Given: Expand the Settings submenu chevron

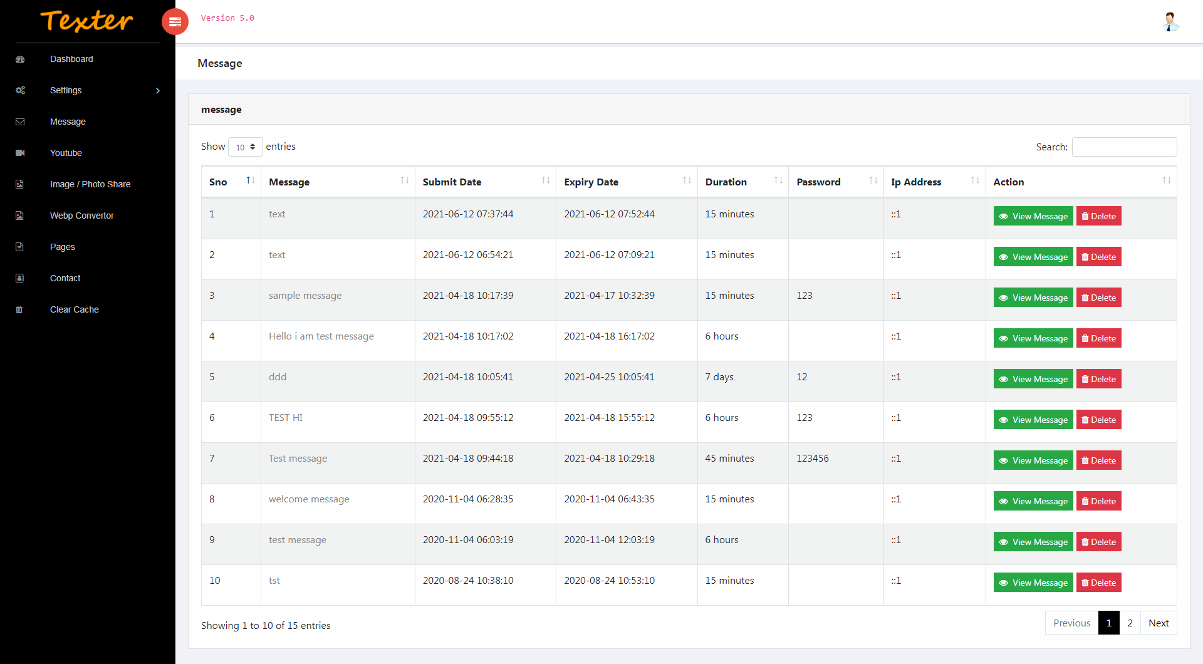Looking at the screenshot, I should 158,91.
